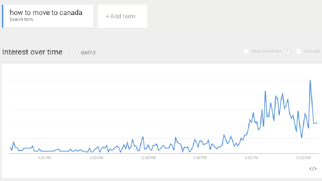Click the highest peak of the chart line
Screen dimensions: 322x181
click(x=310, y=81)
